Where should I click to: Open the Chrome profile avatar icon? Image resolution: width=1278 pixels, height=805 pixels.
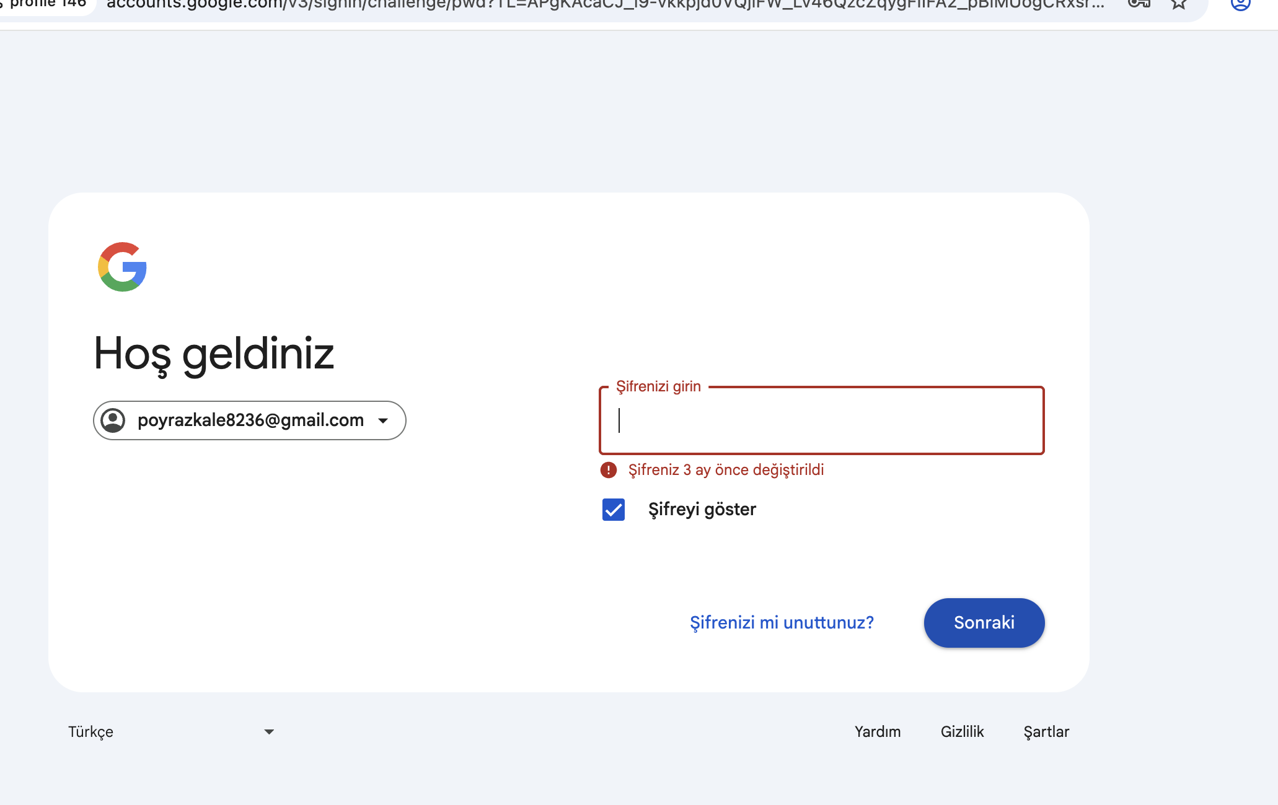pyautogui.click(x=1240, y=4)
